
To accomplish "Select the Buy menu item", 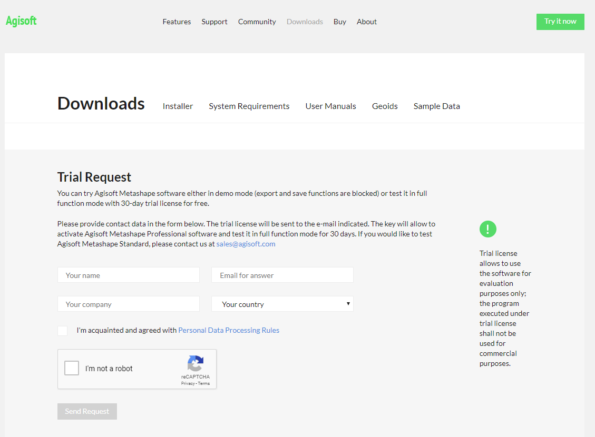I will [340, 22].
